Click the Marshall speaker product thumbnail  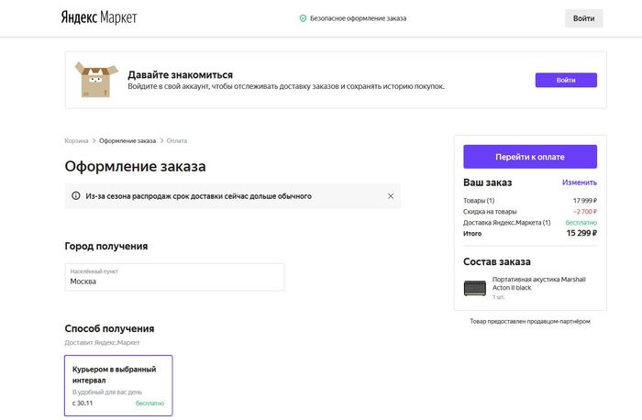[476, 287]
